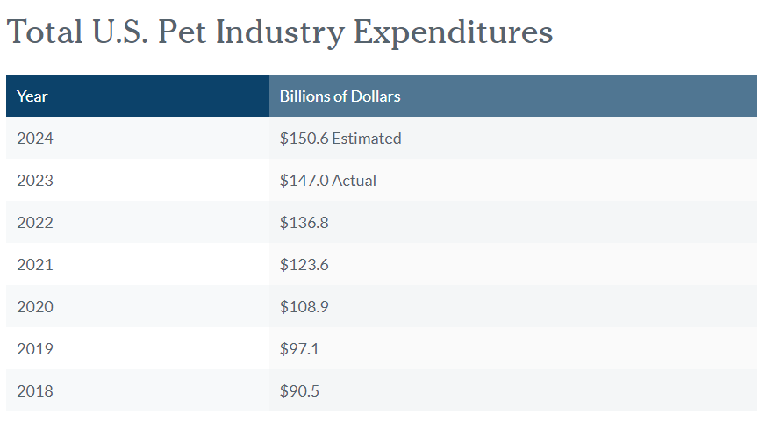The height and width of the screenshot is (436, 766).
Task: Click the $136.8 expenditure value
Action: click(304, 223)
